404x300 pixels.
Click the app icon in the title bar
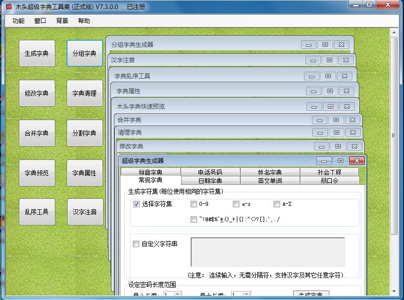click(x=9, y=6)
